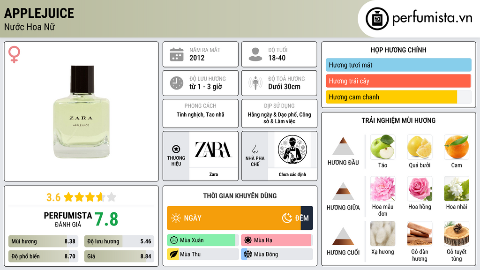Click the Độ phổ biến 8.70 score bar

tap(44, 256)
